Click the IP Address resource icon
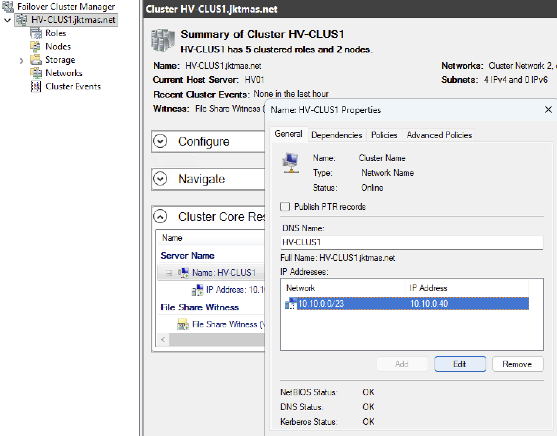Image resolution: width=557 pixels, height=436 pixels. [x=198, y=290]
